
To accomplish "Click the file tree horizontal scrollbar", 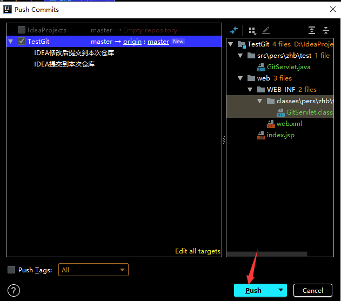I will point(267,254).
